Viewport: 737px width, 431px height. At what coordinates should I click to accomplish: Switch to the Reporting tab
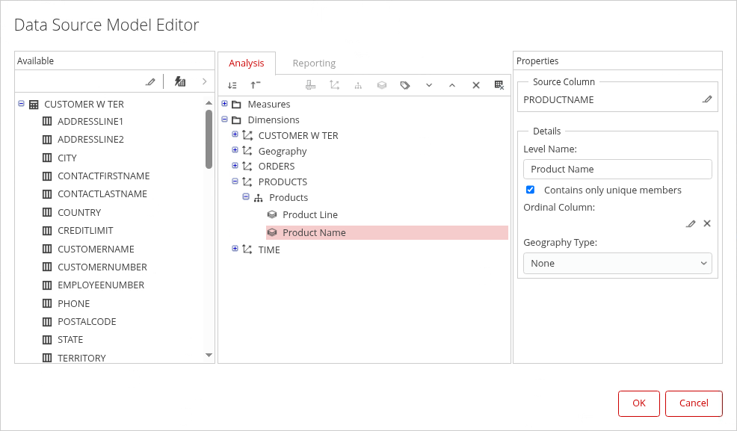click(314, 63)
